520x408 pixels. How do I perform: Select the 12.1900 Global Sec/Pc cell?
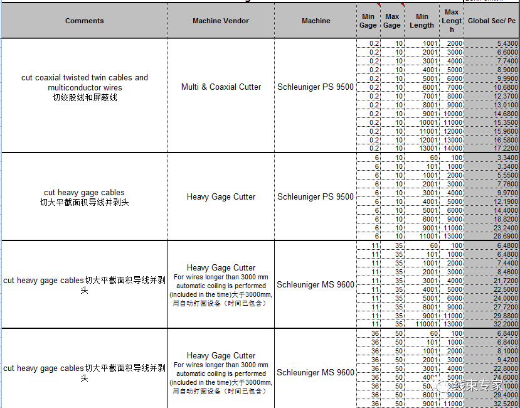[x=492, y=201]
